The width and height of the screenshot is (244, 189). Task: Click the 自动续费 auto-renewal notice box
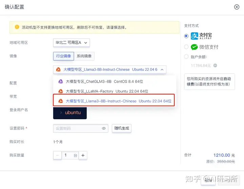tap(209, 82)
